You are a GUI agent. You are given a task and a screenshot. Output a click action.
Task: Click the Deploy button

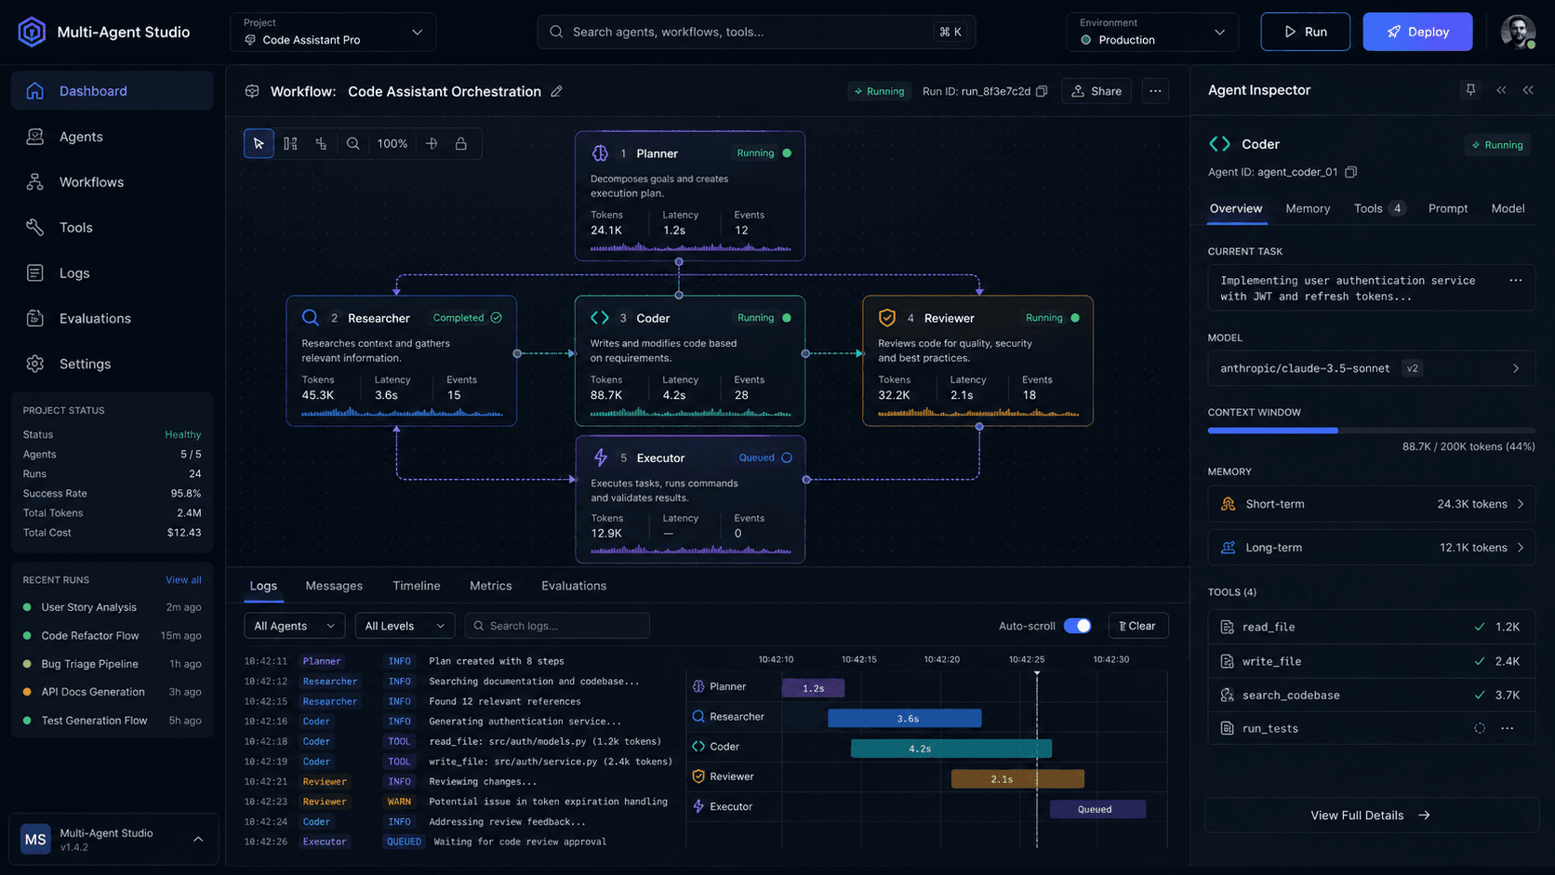coord(1417,32)
